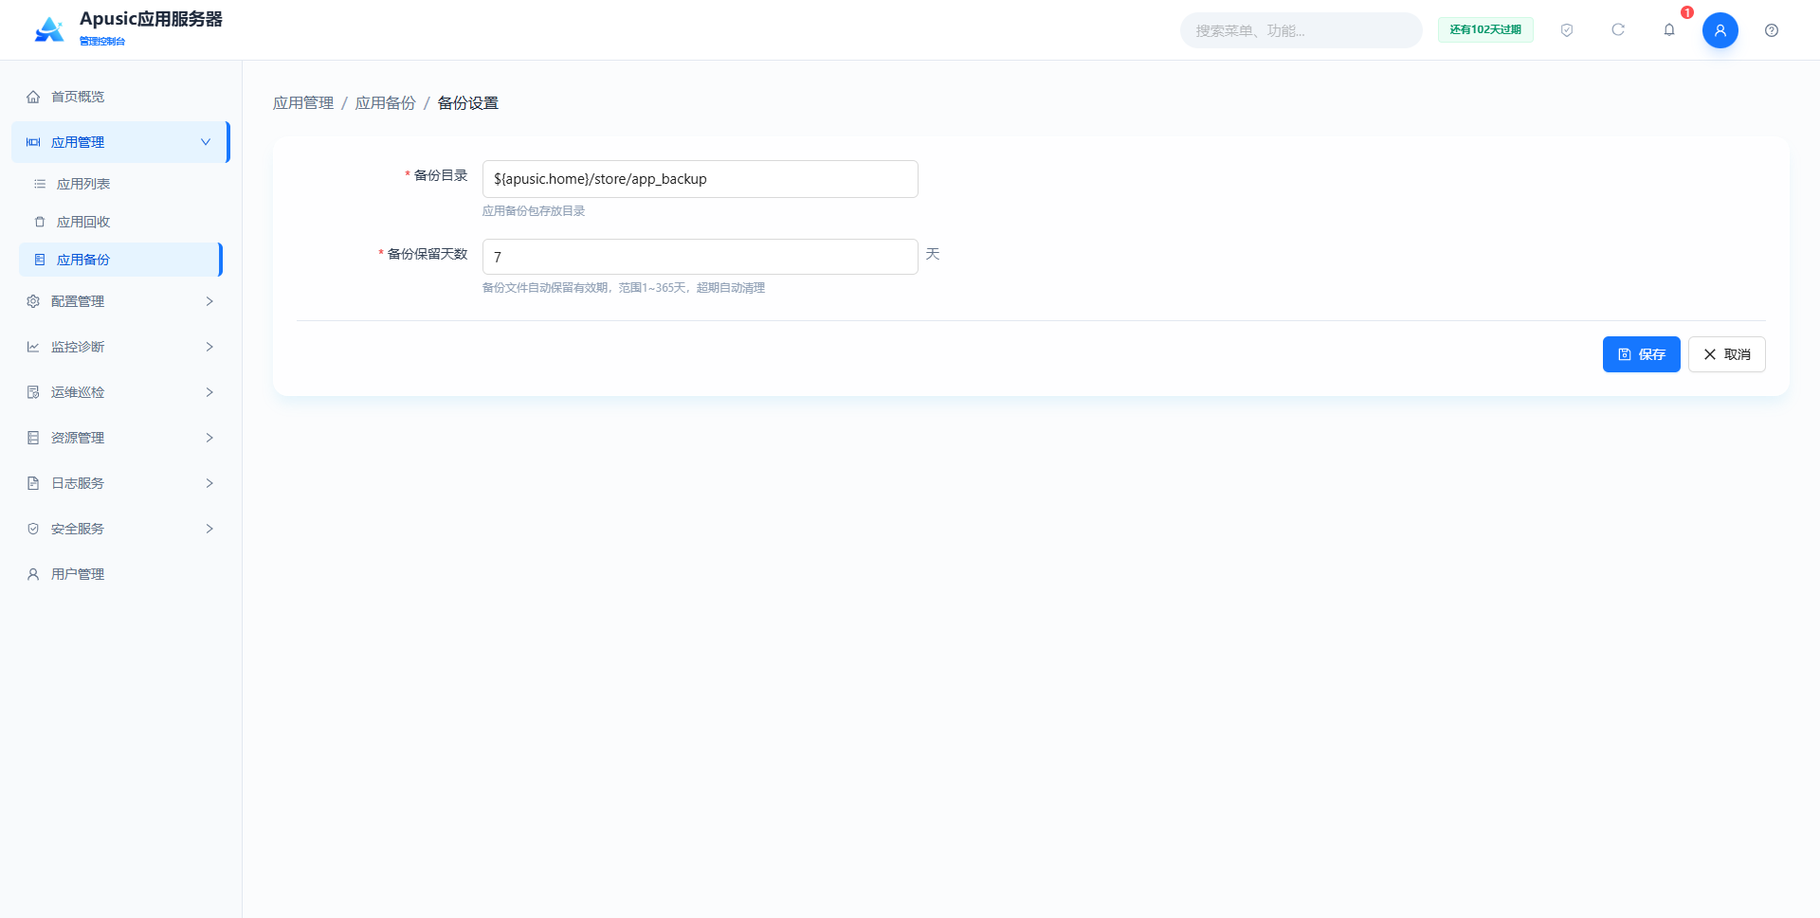Click the 还有102天过期 license badge
1820x918 pixels.
coord(1485,30)
